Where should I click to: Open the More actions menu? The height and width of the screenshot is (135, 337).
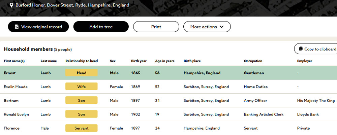point(207,27)
